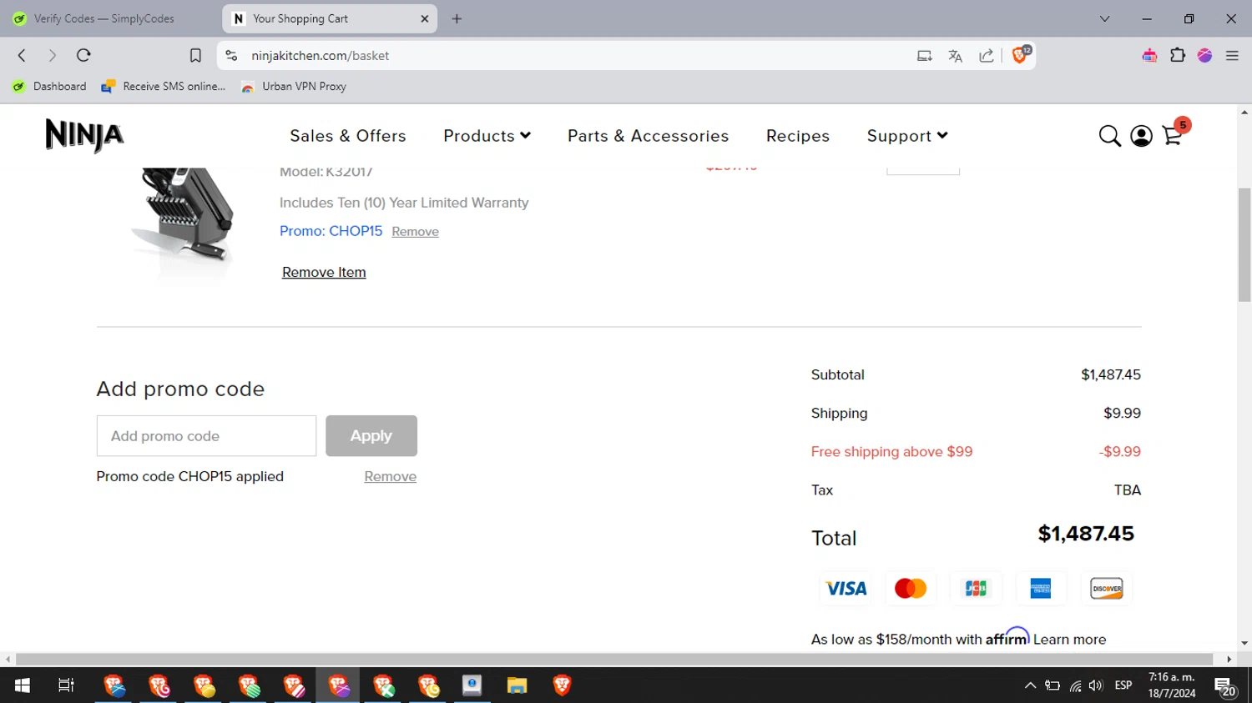Bookmark this page with the bookmark icon
The image size is (1252, 703).
[x=195, y=56]
